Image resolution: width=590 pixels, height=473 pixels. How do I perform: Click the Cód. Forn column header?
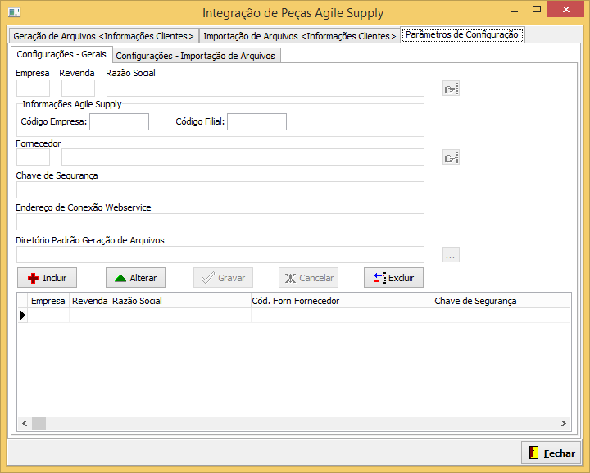[x=272, y=301]
